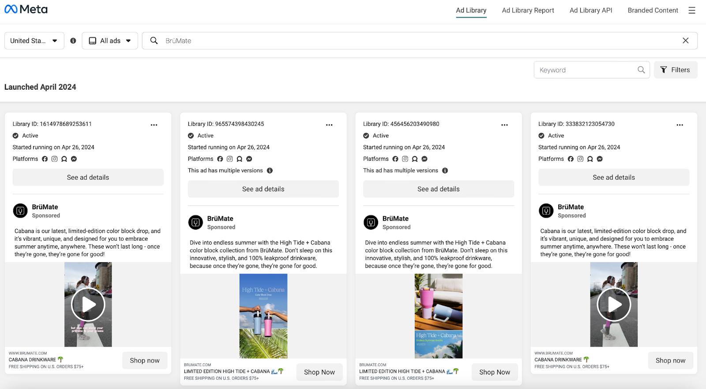
Task: Expand the United States country dropdown
Action: (34, 41)
